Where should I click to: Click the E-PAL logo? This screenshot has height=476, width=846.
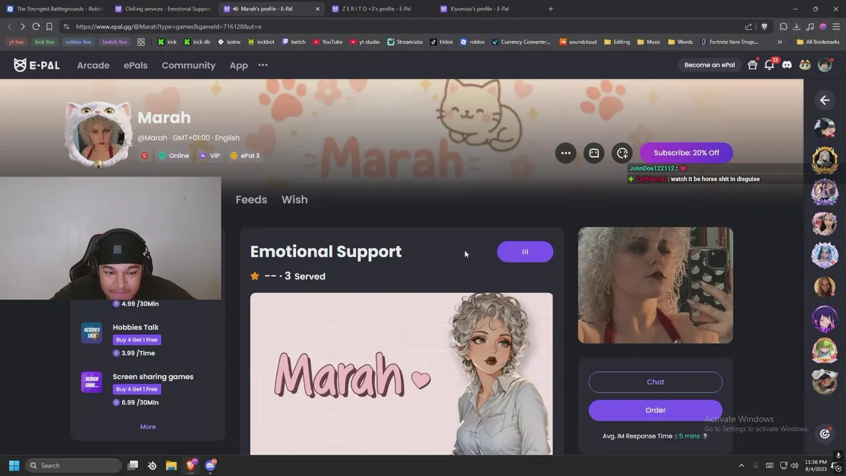coord(36,65)
